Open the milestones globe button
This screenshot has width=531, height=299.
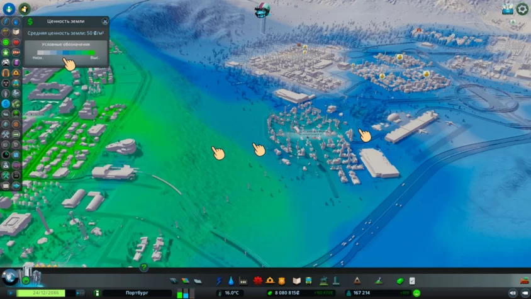pyautogui.click(x=9, y=276)
